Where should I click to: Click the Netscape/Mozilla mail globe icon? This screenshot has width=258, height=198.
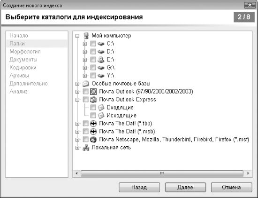pyautogui.click(x=93, y=139)
